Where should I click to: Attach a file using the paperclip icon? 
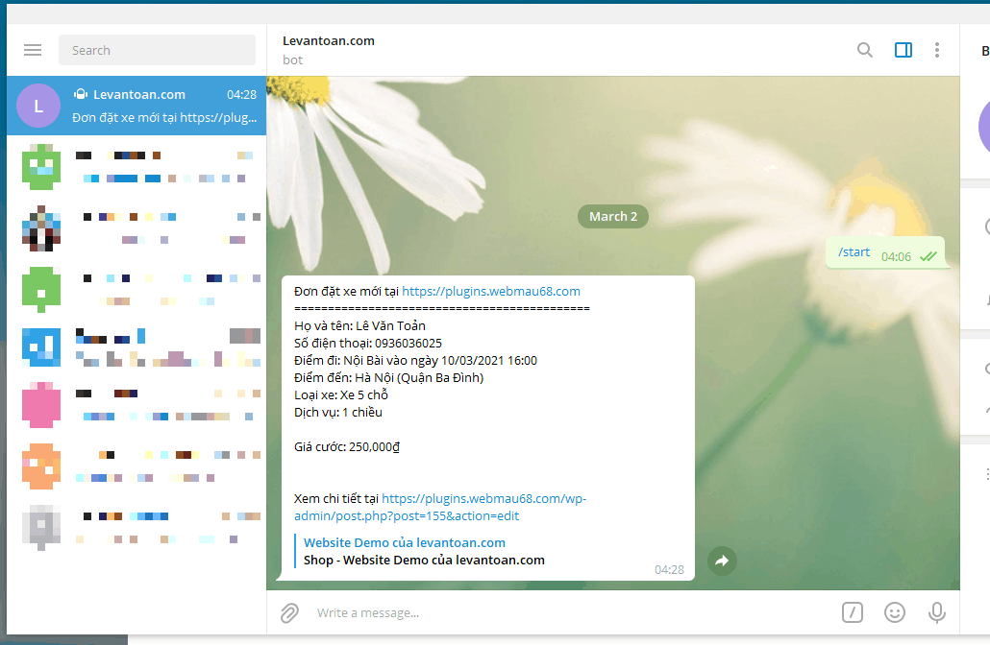tap(288, 612)
